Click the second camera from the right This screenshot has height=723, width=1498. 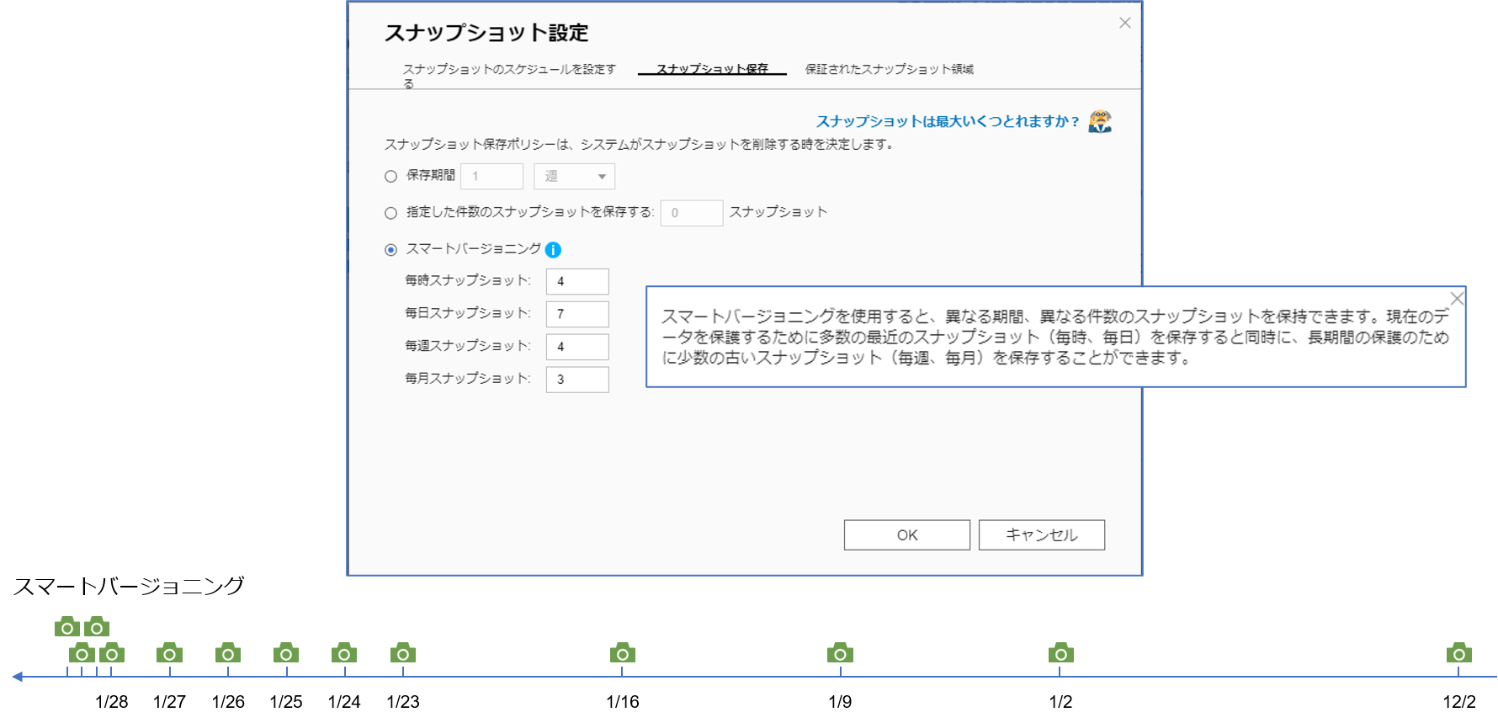pos(1060,653)
